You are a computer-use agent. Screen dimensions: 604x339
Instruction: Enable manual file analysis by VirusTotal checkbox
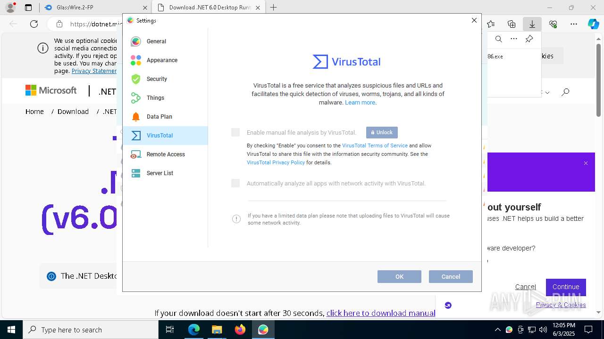[235, 132]
